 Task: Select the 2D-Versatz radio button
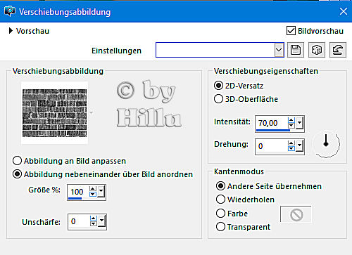[239, 86]
